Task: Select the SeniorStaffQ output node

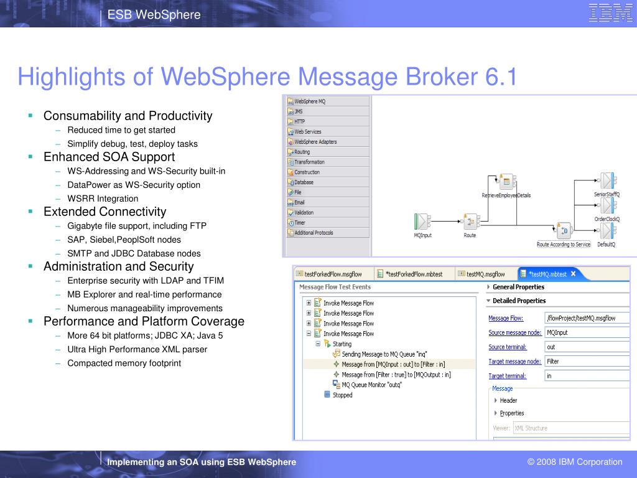Action: 608,181
